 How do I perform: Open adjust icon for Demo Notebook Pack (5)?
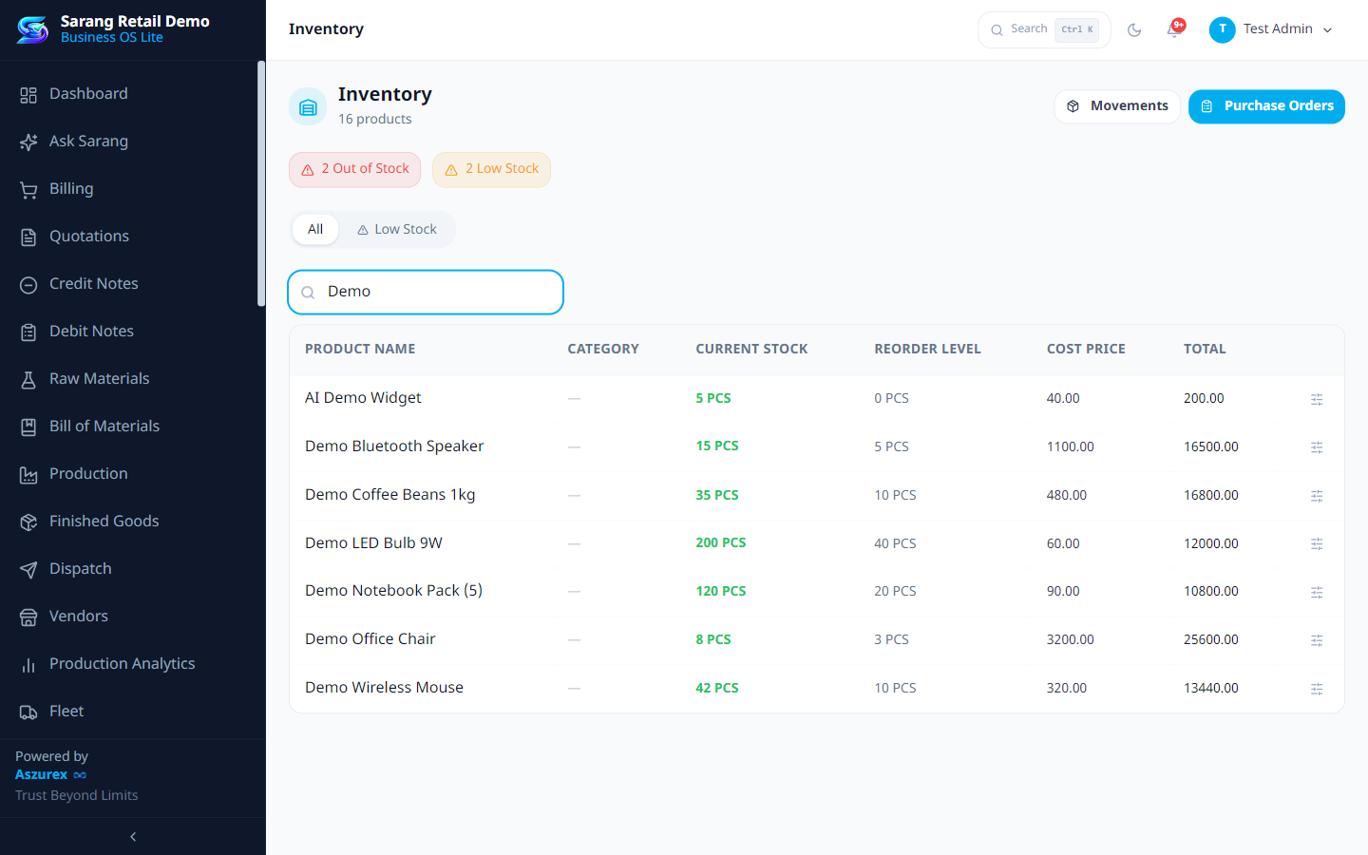click(1317, 592)
